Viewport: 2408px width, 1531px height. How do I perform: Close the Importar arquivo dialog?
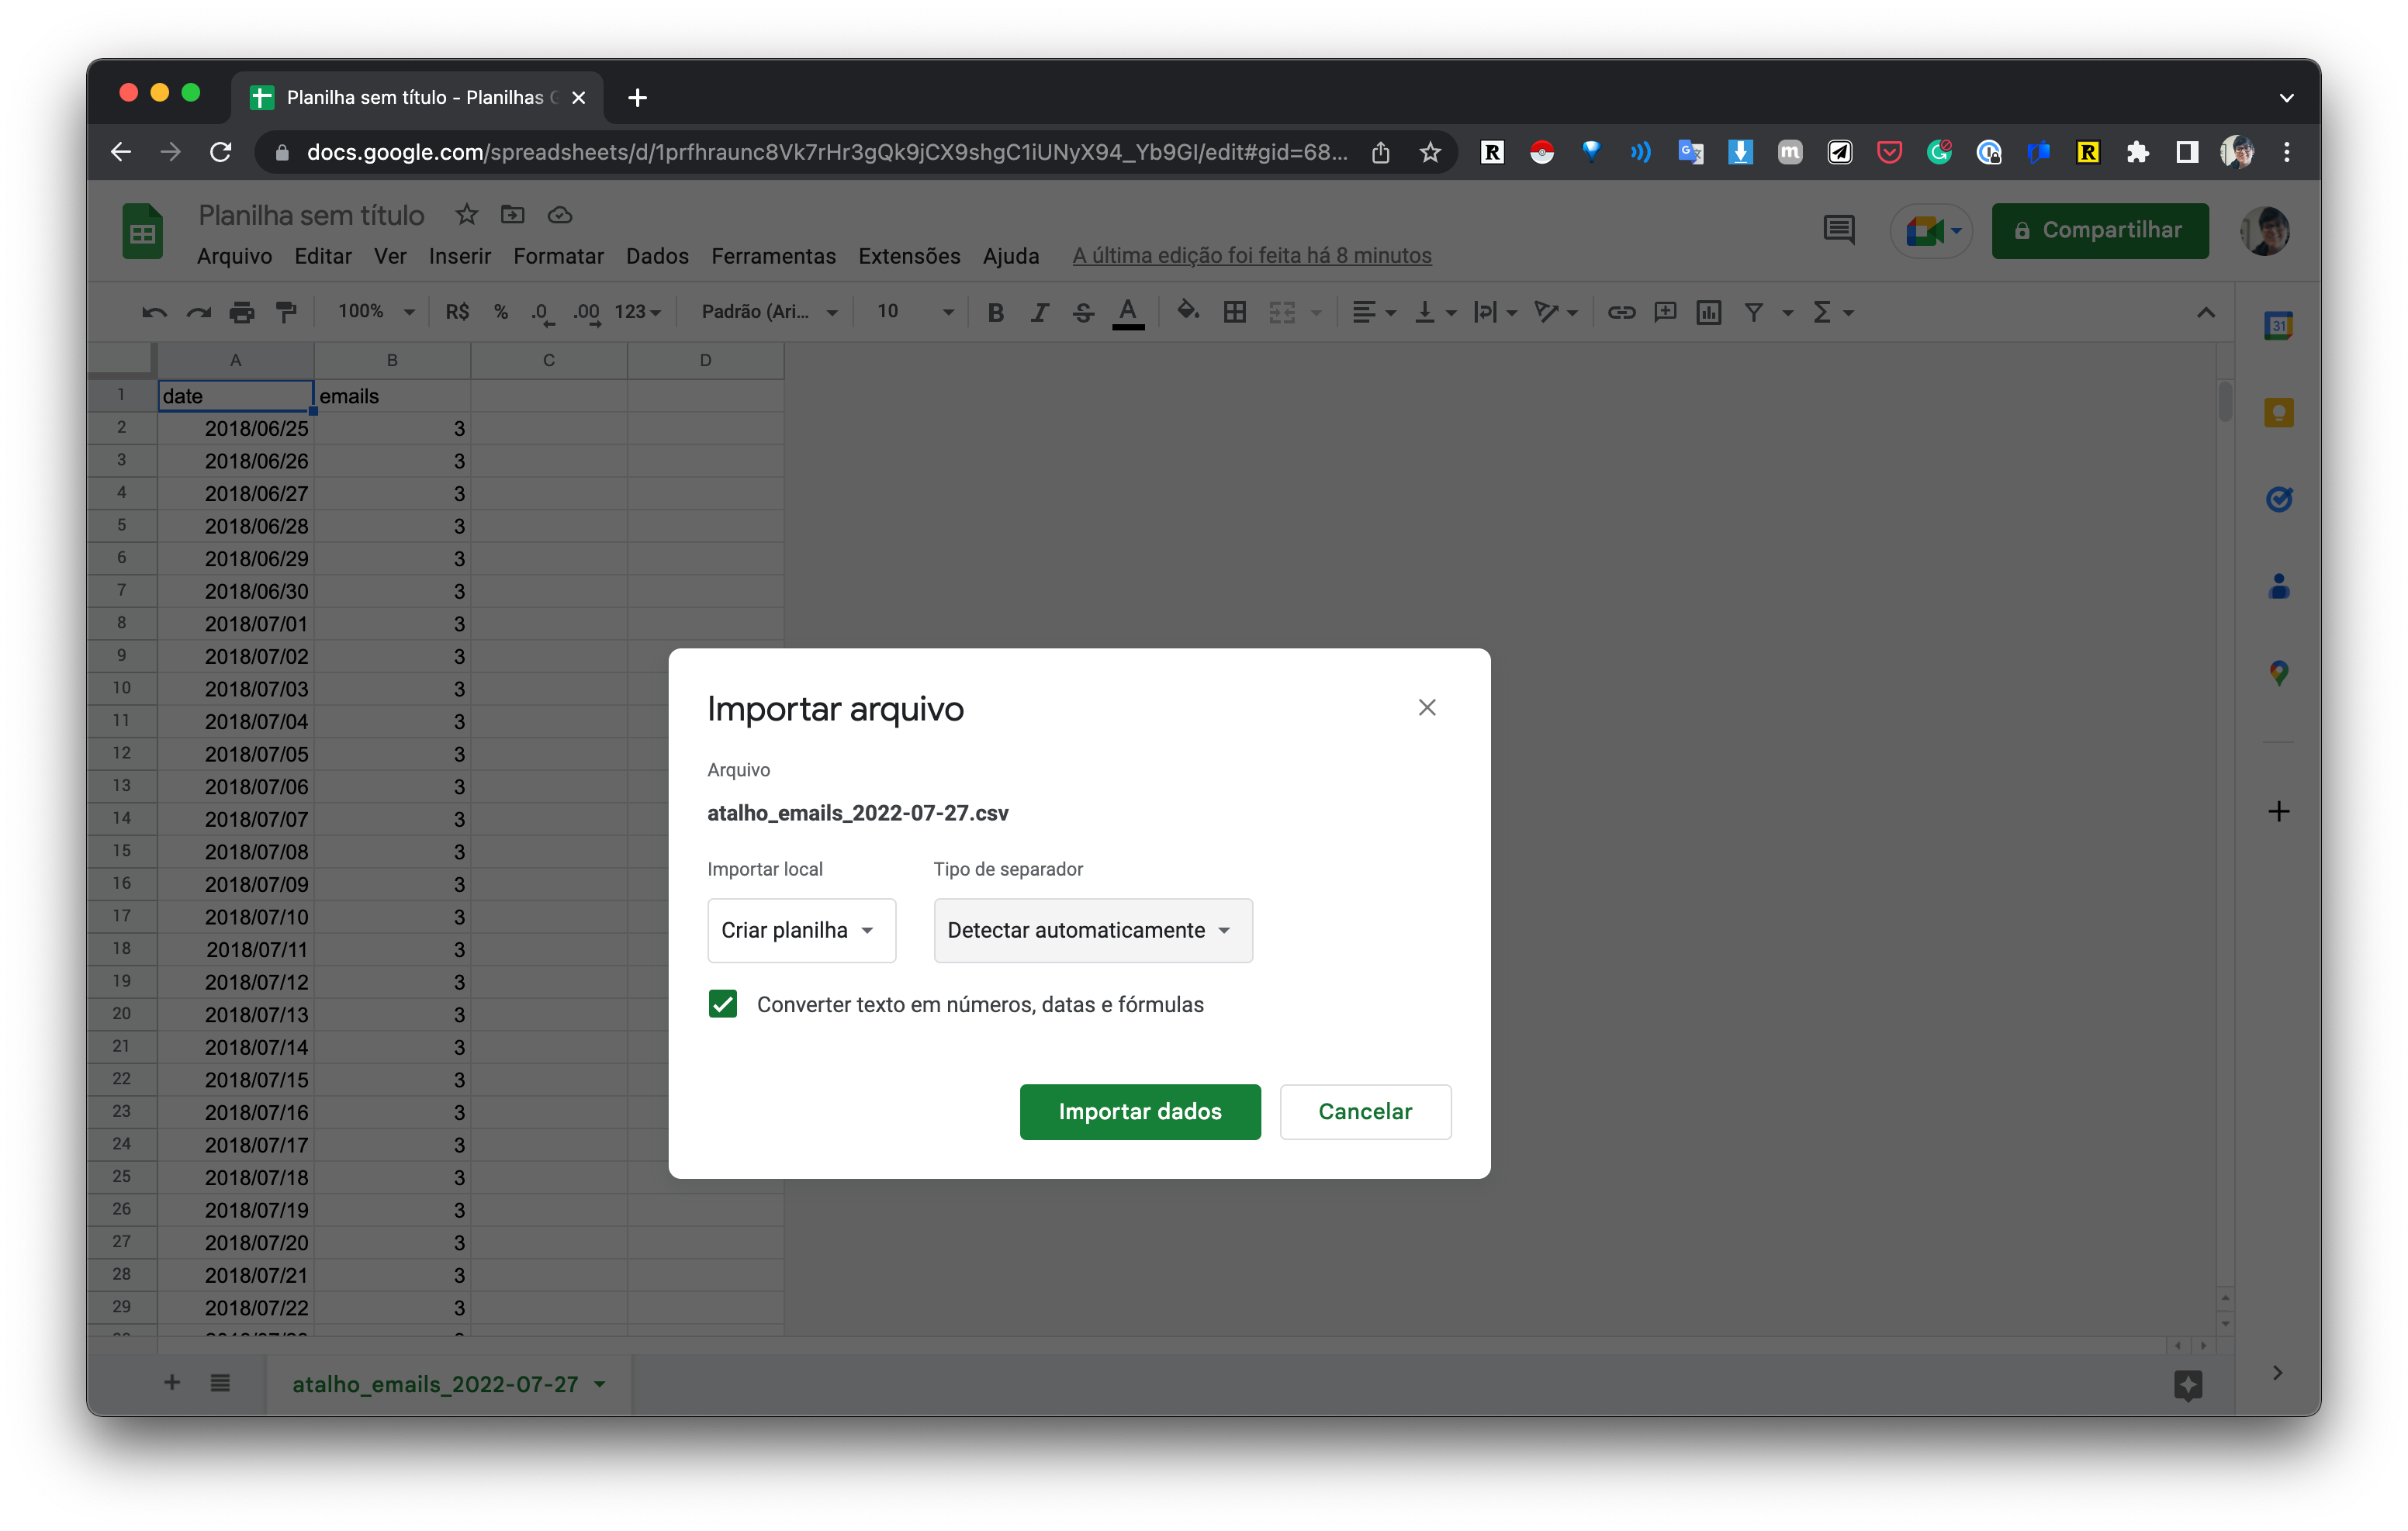[1426, 708]
